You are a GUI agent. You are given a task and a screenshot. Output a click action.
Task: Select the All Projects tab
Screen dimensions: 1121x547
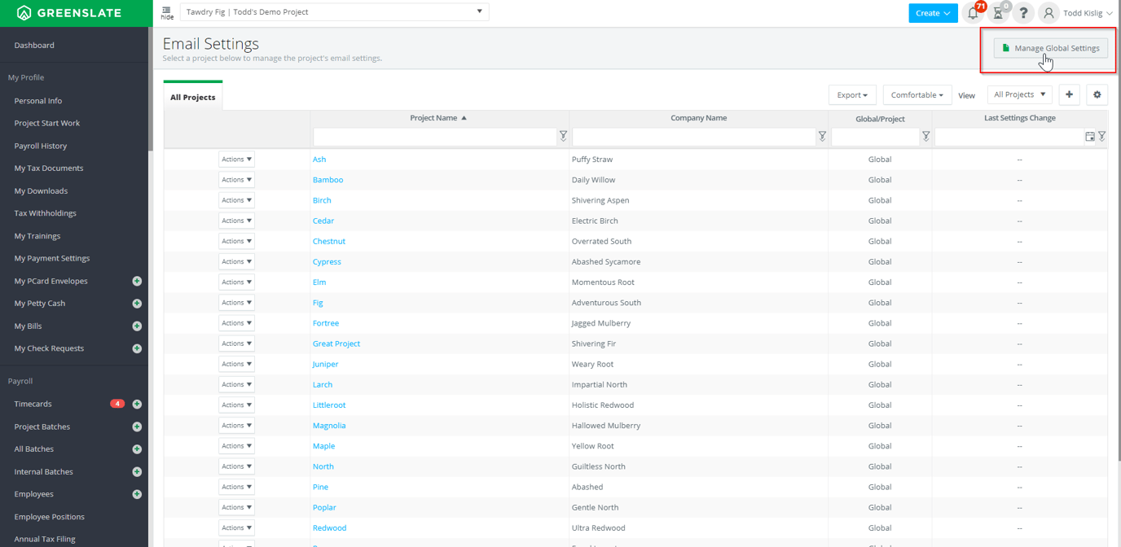click(193, 97)
